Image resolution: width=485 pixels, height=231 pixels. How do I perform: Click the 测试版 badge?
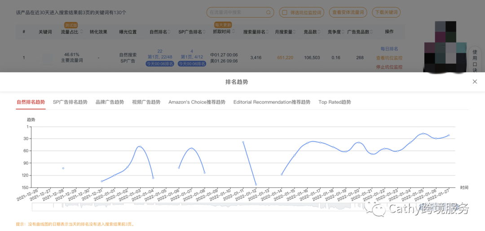coord(71,25)
